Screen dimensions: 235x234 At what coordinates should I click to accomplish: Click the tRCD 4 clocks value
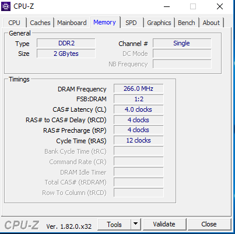coord(138,120)
